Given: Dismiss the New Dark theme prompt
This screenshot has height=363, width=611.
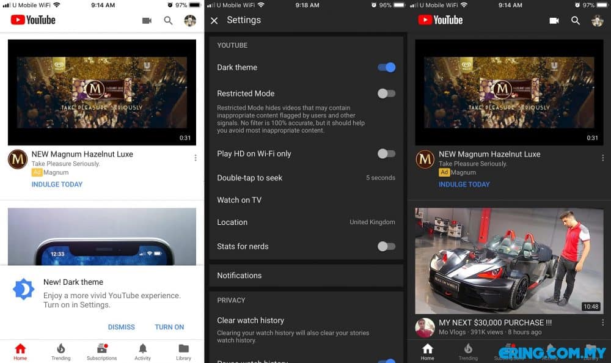Looking at the screenshot, I should click(x=121, y=327).
